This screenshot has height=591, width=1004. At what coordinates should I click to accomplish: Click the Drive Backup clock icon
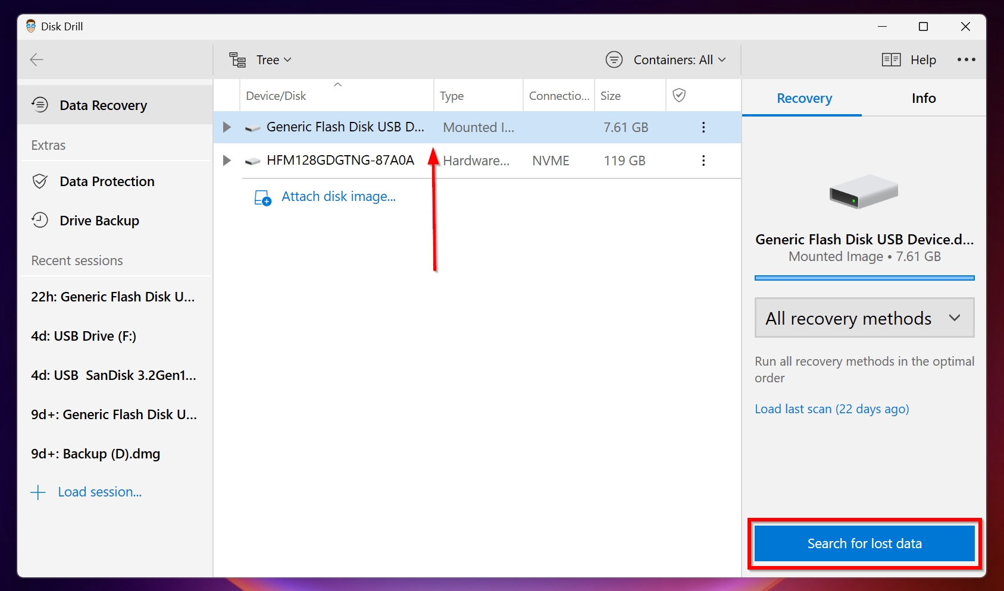pyautogui.click(x=40, y=221)
